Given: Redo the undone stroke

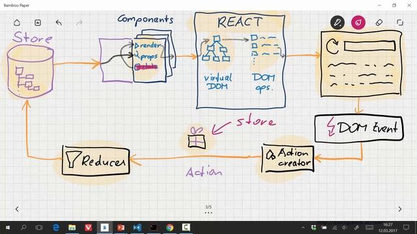Looking at the screenshot, I should pyautogui.click(x=79, y=23).
